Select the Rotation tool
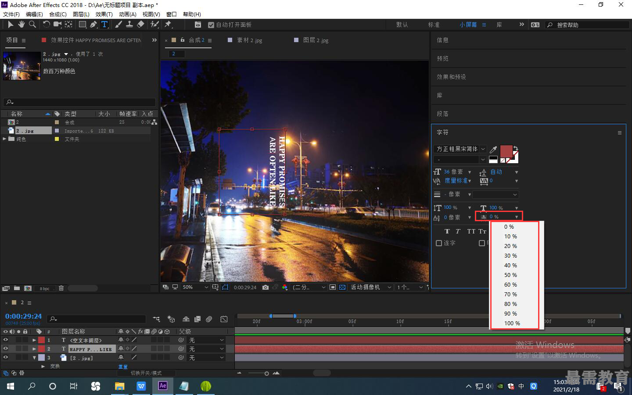The height and width of the screenshot is (395, 632). click(46, 25)
